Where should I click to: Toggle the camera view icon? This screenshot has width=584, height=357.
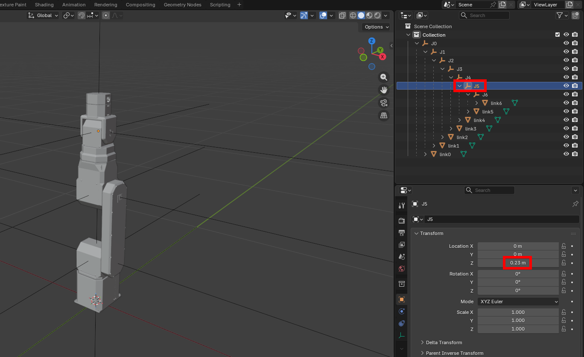click(x=384, y=103)
